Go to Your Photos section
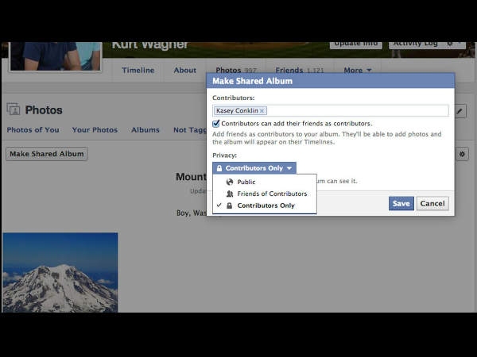The width and height of the screenshot is (477, 357). click(95, 130)
